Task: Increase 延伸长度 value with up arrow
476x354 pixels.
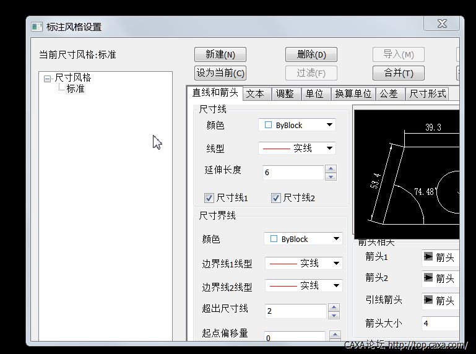Action: coord(331,168)
